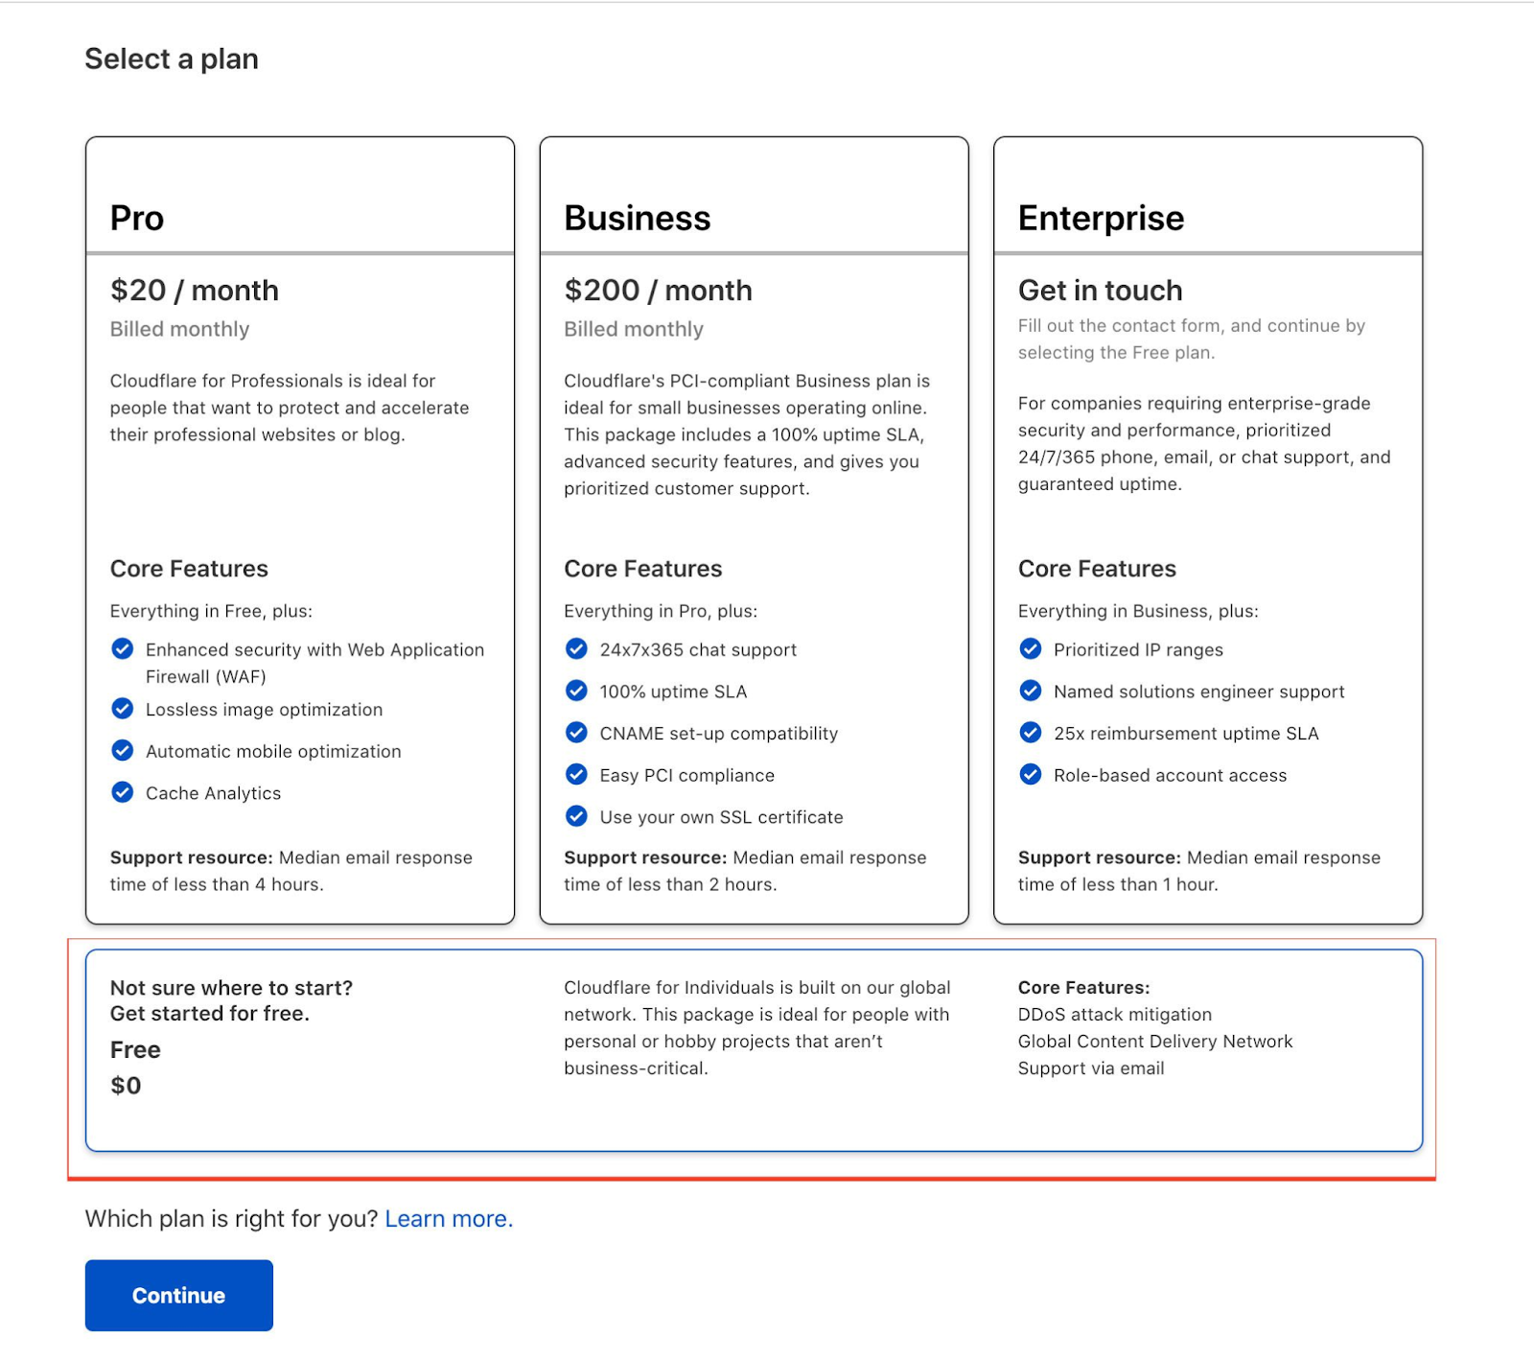Click the checkmark beside CNAME set-up compatibility
This screenshot has height=1360, width=1534.
(x=576, y=733)
